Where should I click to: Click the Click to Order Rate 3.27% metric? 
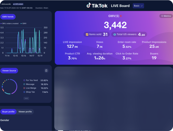point(127,56)
